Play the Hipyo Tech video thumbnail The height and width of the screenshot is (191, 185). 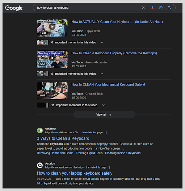pyautogui.click(x=52, y=28)
